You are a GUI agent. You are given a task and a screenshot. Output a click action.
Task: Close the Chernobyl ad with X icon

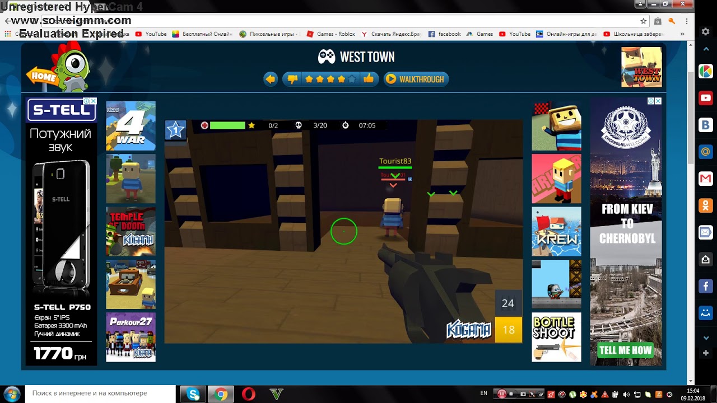coord(658,101)
